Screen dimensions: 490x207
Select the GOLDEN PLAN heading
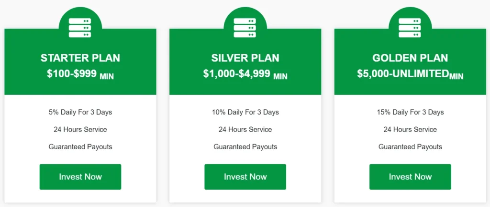tap(410, 58)
